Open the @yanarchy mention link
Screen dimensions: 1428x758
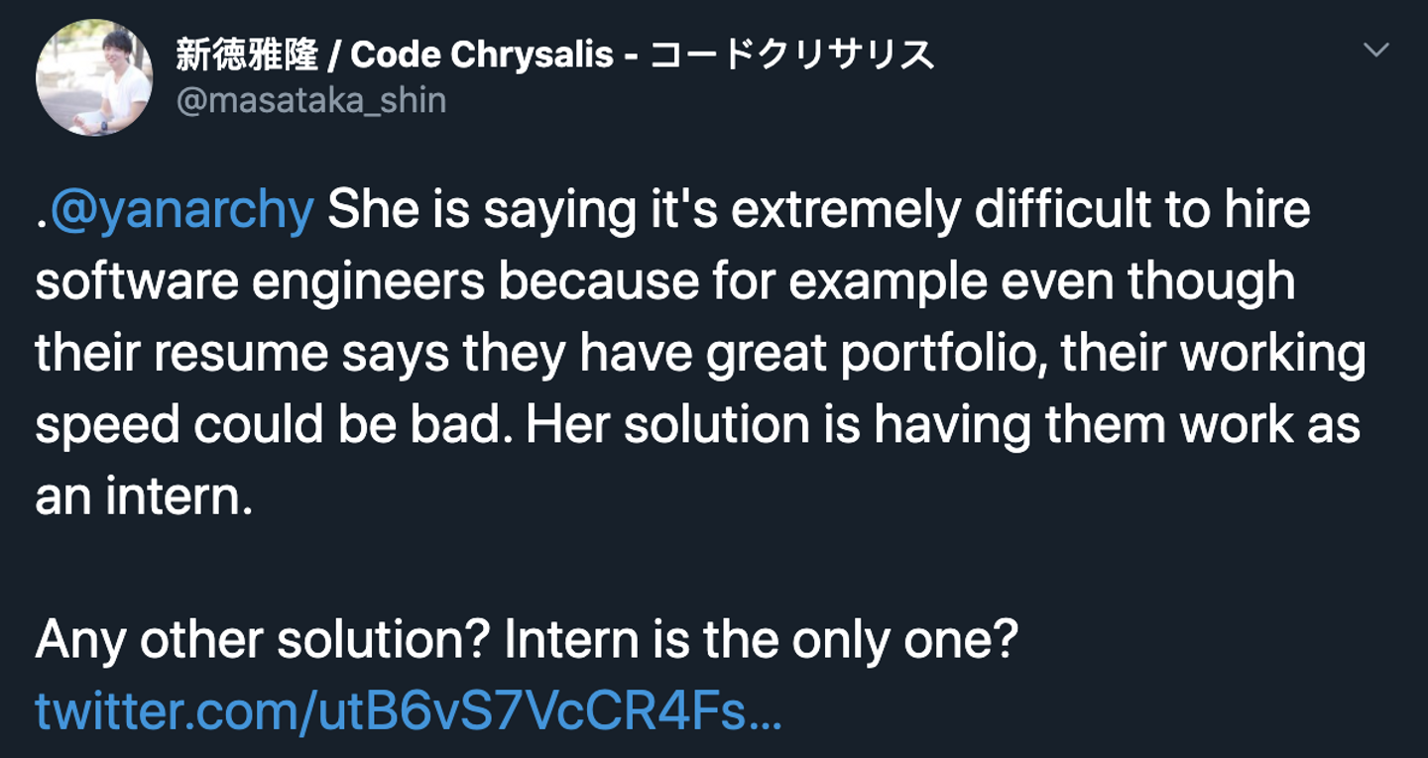[x=181, y=210]
